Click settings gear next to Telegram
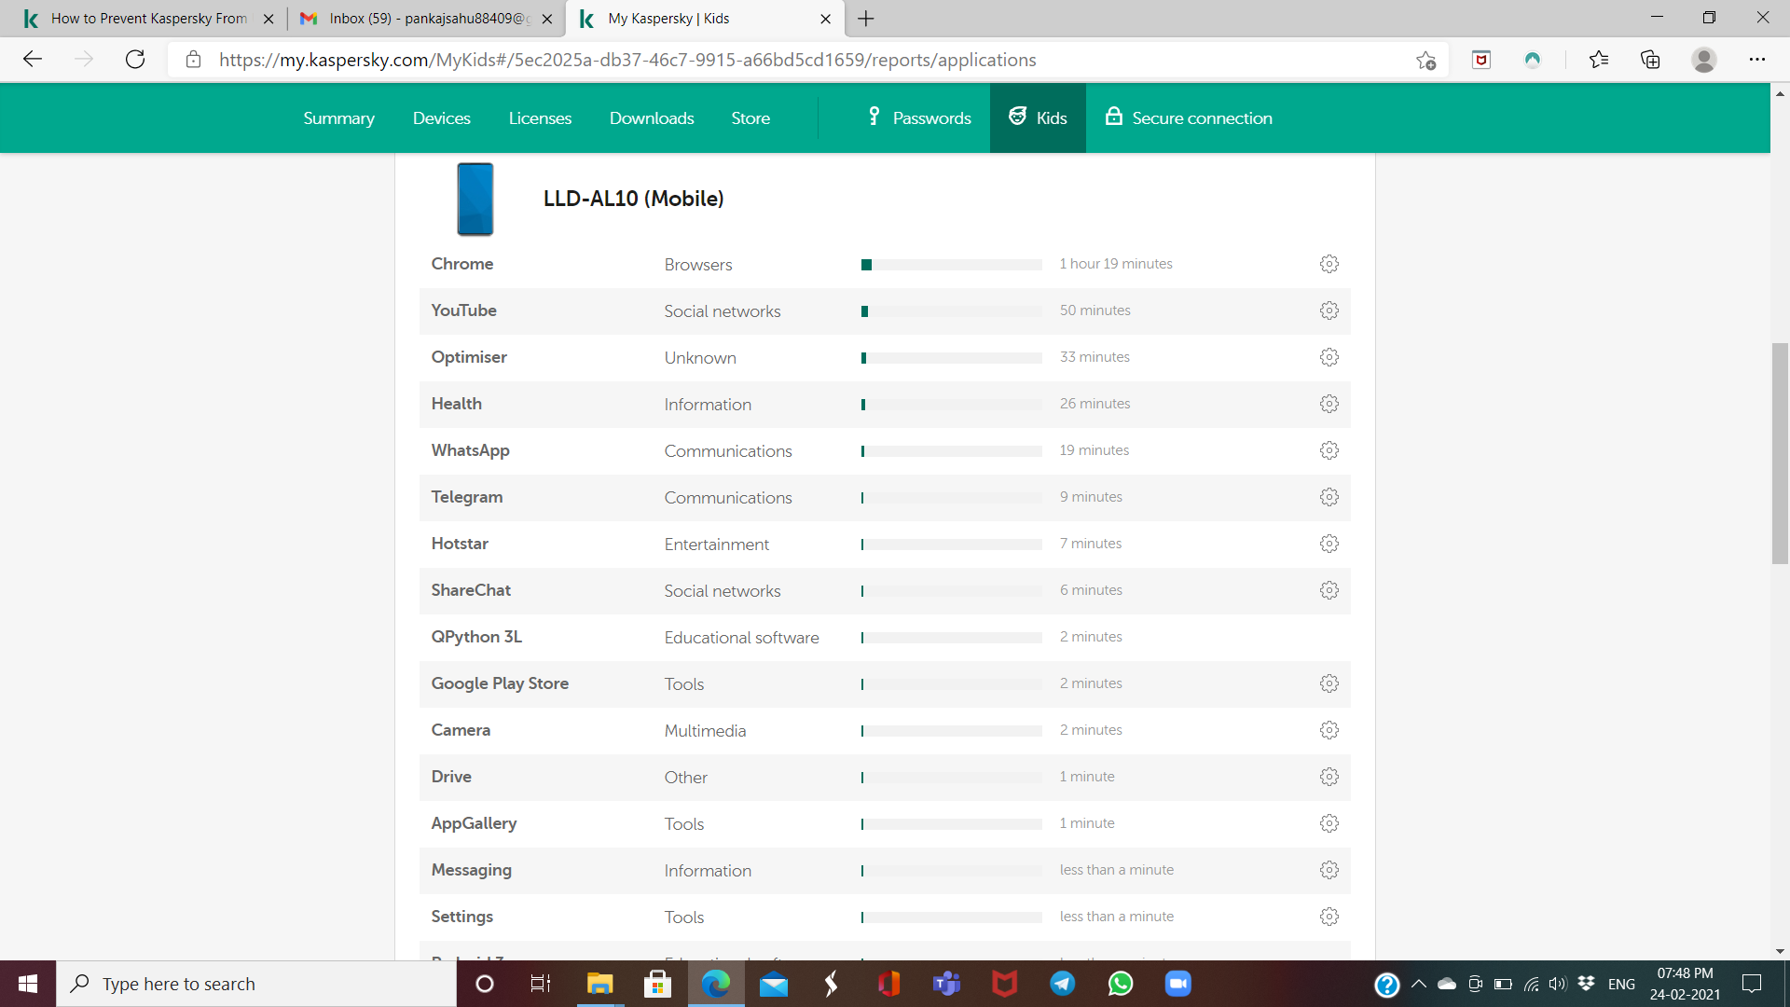 click(1329, 497)
